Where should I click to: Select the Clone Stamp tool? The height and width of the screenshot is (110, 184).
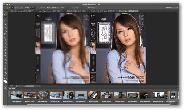pos(5,40)
